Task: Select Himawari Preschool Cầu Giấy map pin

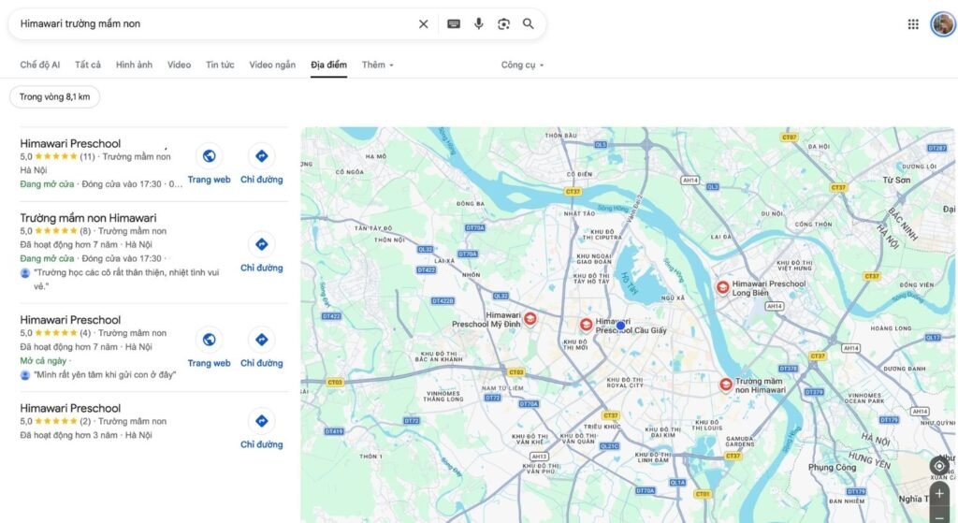Action: [x=586, y=325]
